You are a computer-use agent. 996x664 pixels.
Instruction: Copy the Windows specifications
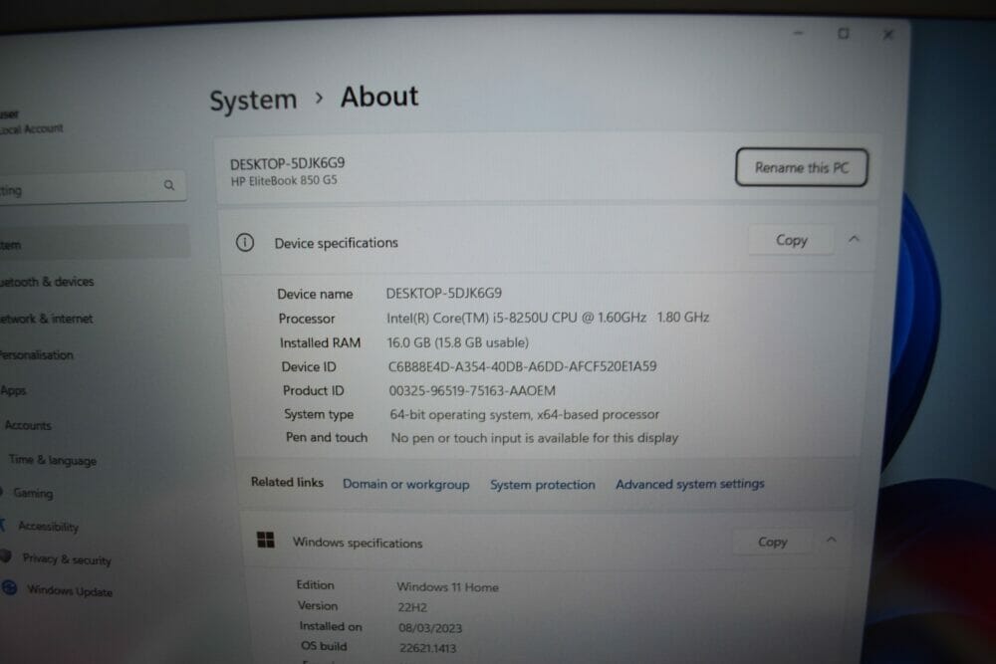pos(773,542)
